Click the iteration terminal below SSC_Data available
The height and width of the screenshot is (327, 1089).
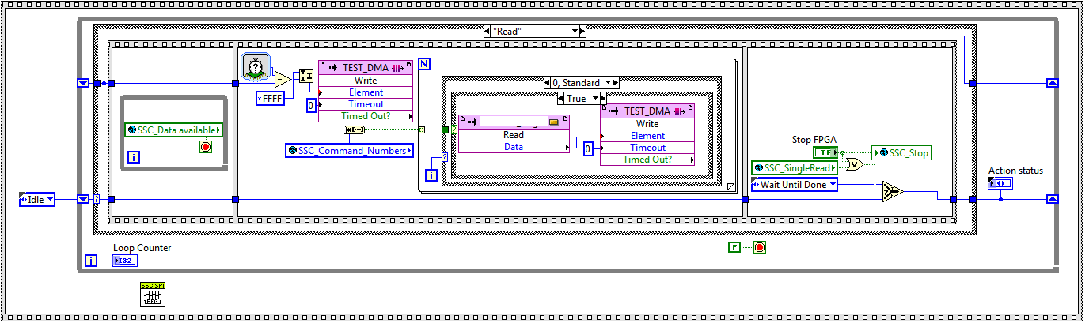point(134,158)
